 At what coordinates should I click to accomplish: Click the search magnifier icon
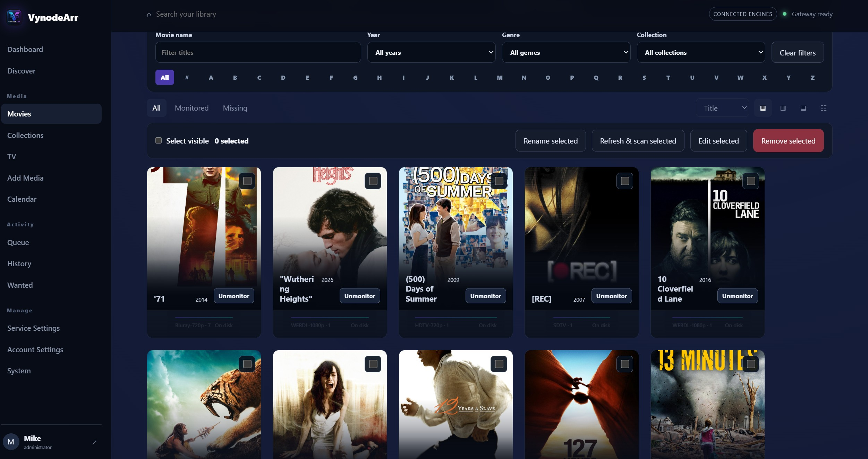tap(149, 15)
